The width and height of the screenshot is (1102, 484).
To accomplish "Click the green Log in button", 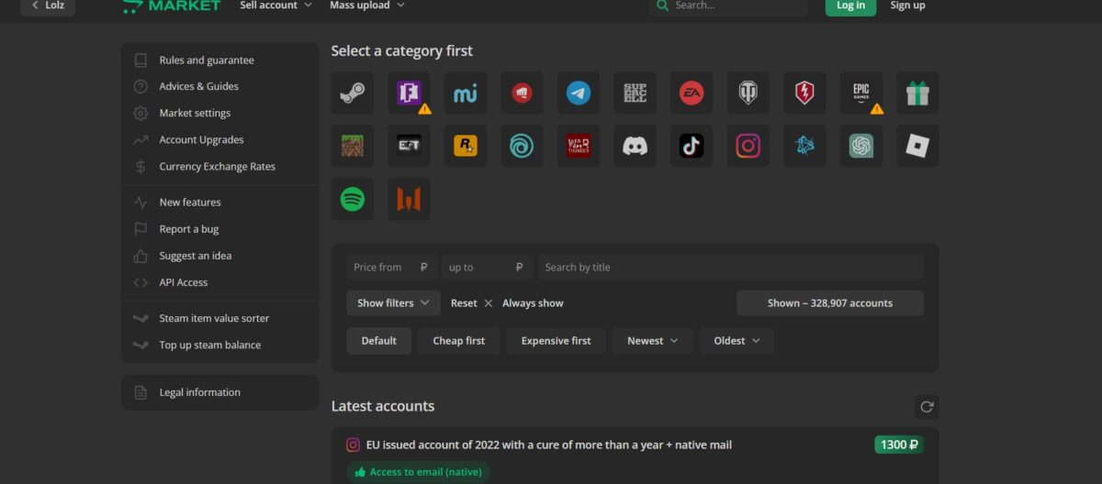I will (x=850, y=5).
